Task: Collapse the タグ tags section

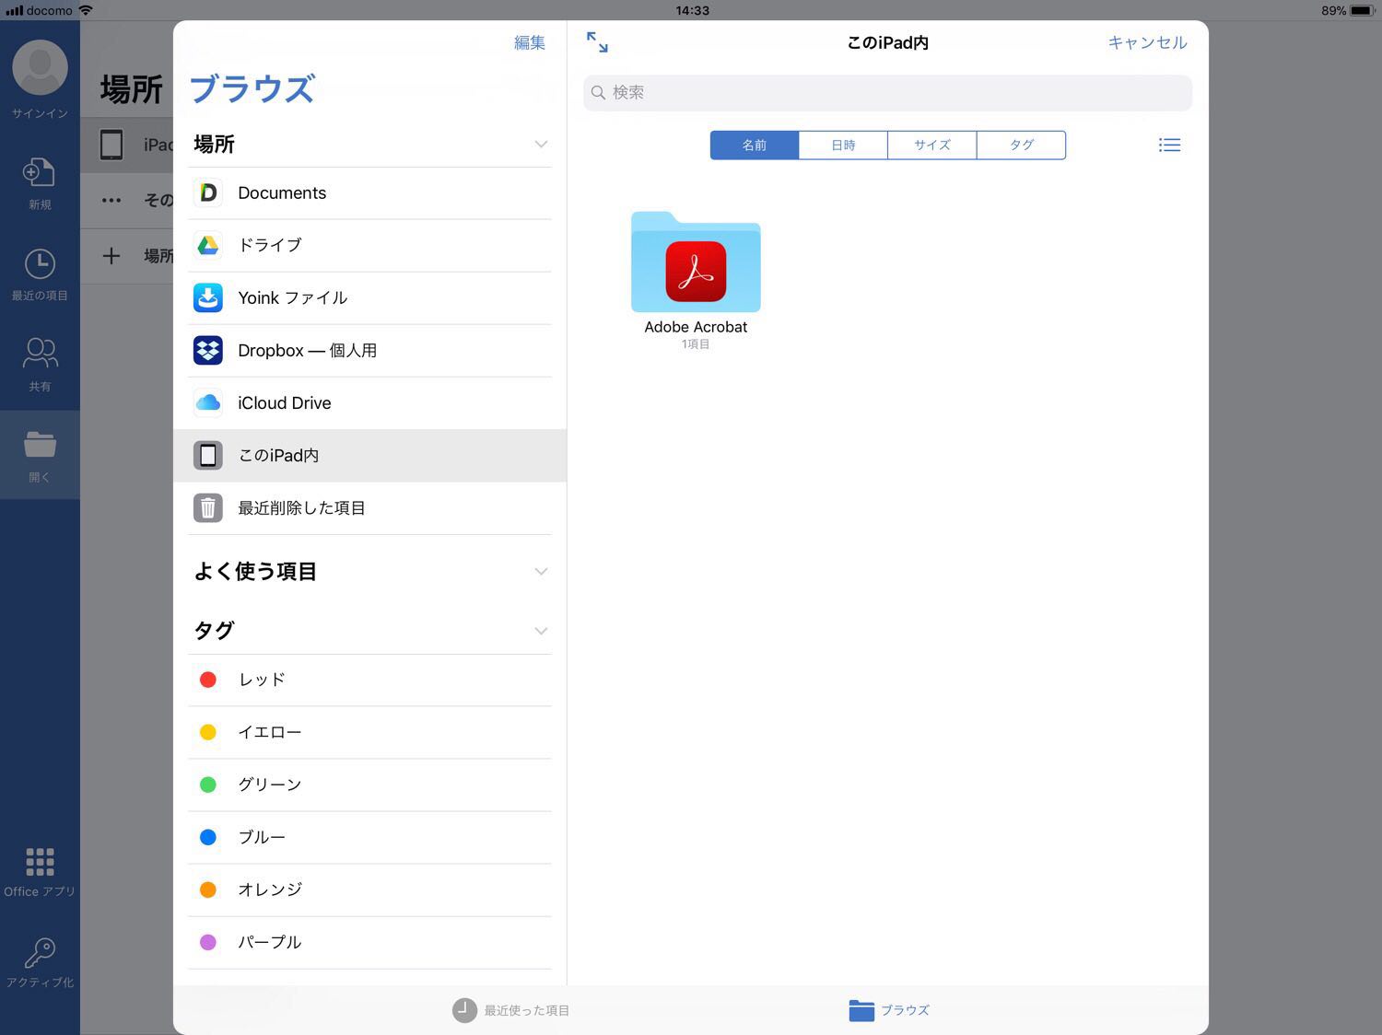Action: pos(541,631)
